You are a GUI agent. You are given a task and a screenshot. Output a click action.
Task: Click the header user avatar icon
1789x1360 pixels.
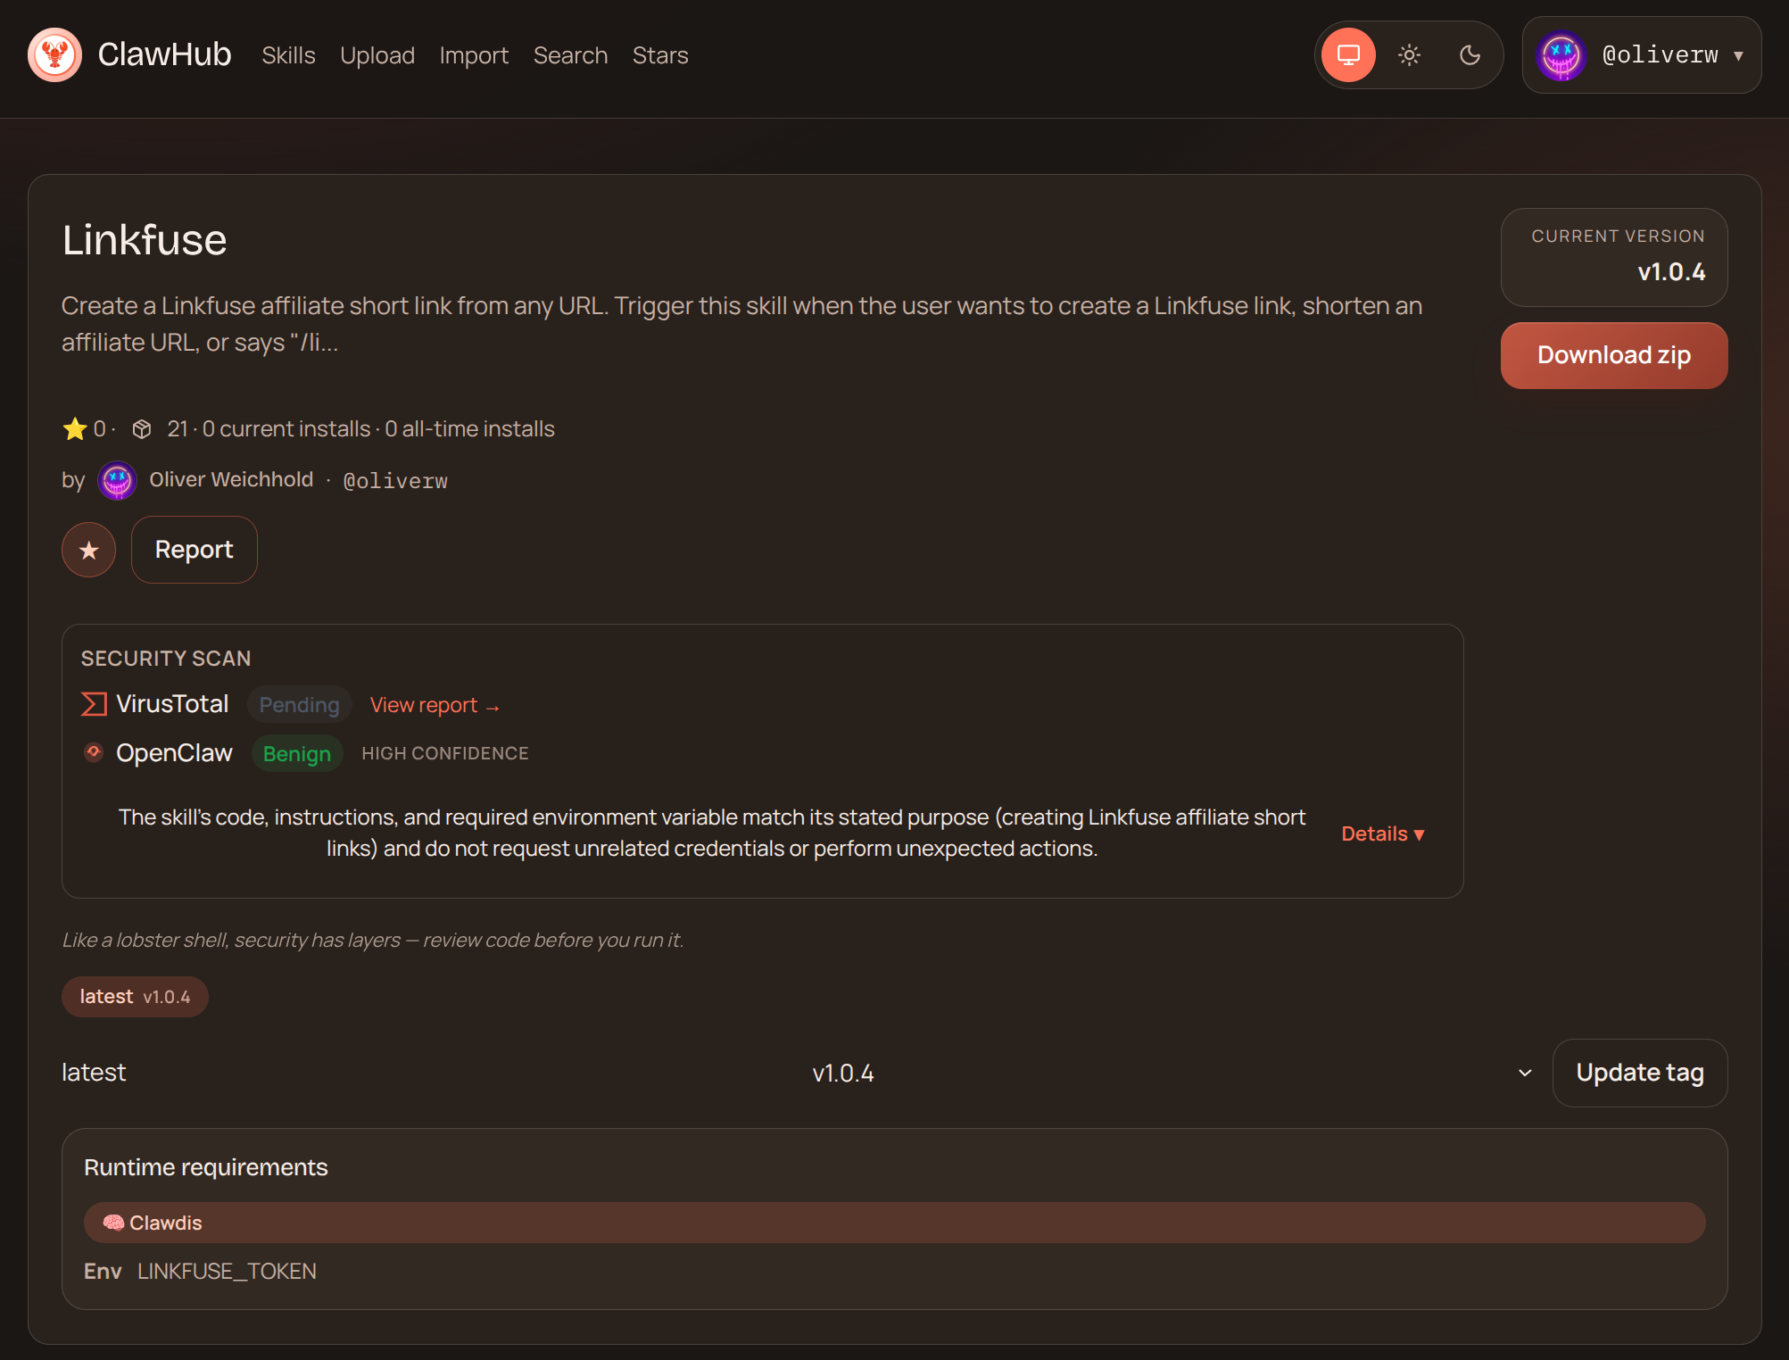1561,55
